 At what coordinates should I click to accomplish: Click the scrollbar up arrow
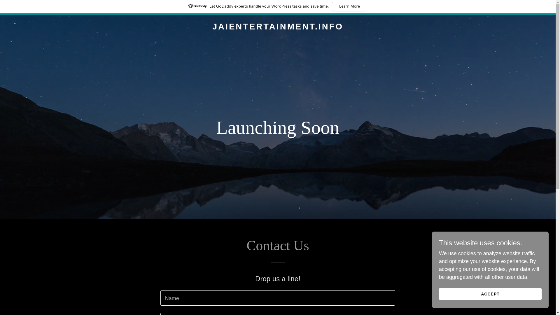click(x=558, y=2)
